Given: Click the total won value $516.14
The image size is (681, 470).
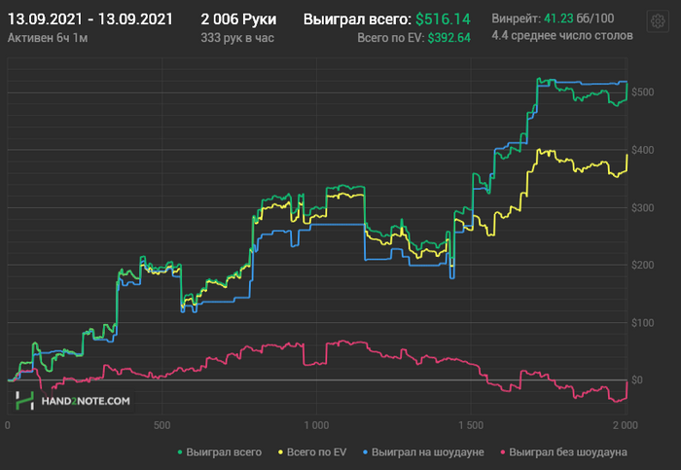Looking at the screenshot, I should [443, 19].
